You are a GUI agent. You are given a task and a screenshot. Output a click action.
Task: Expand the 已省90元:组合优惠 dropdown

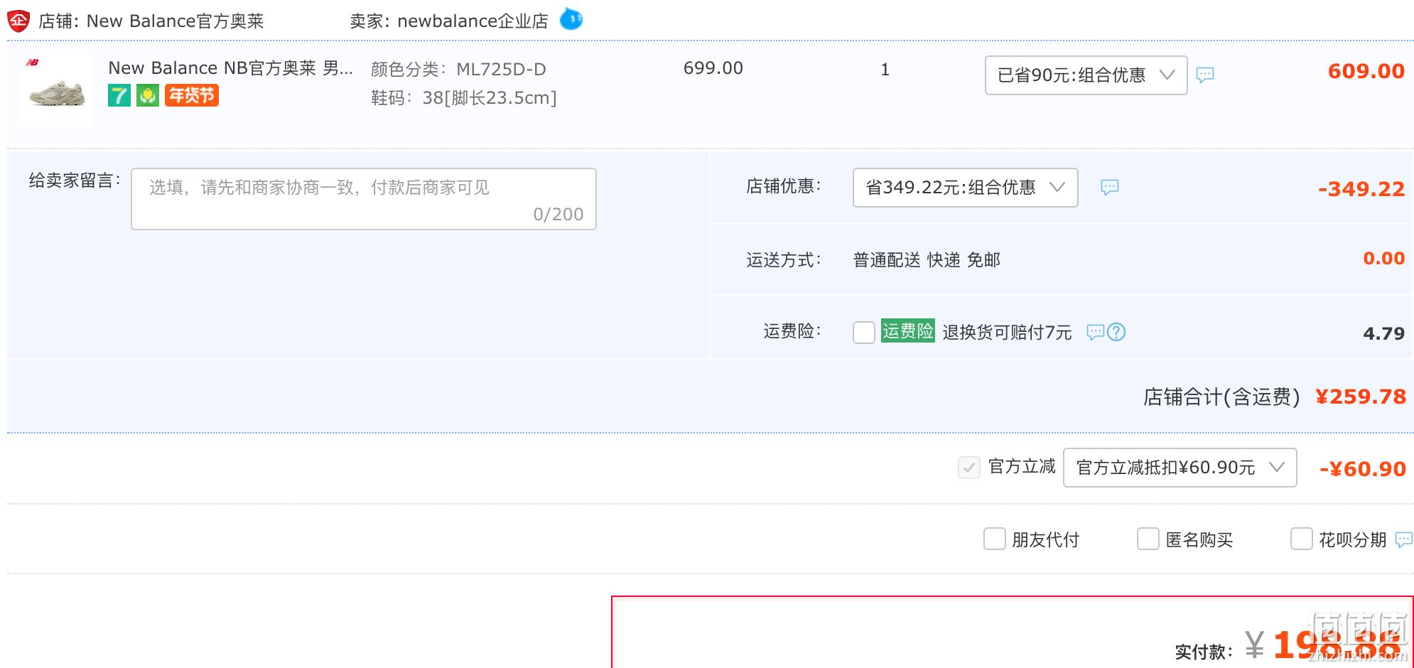coord(1086,75)
